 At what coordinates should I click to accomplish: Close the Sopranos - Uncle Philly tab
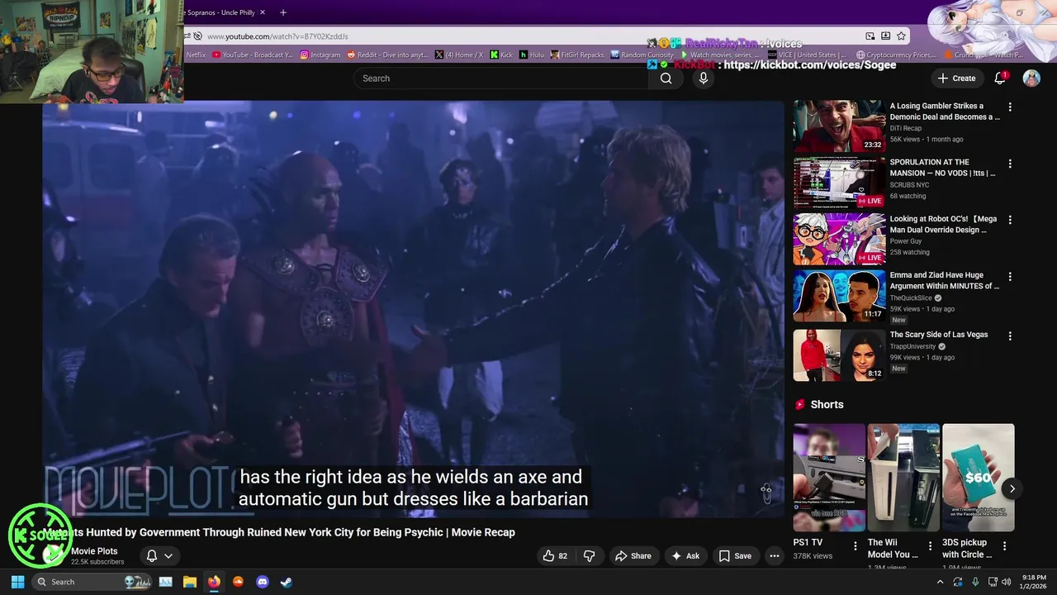click(263, 12)
